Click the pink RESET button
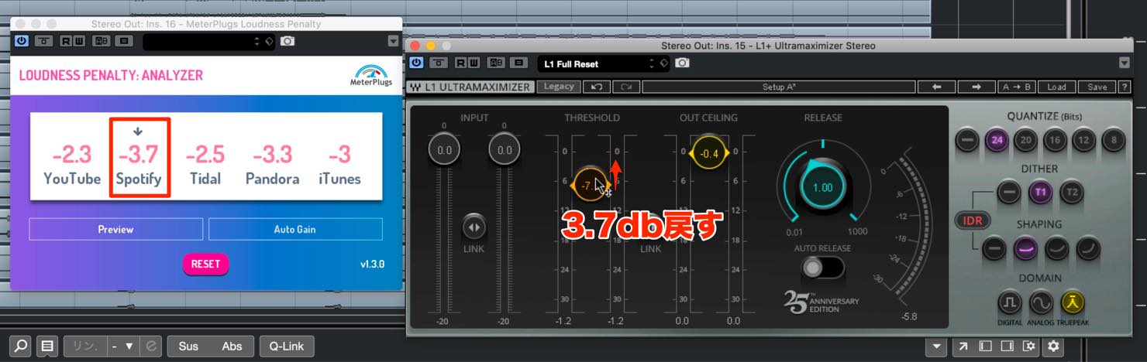Screen dimensions: 1147x362 click(205, 264)
